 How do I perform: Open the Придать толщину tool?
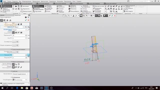click(48, 6)
